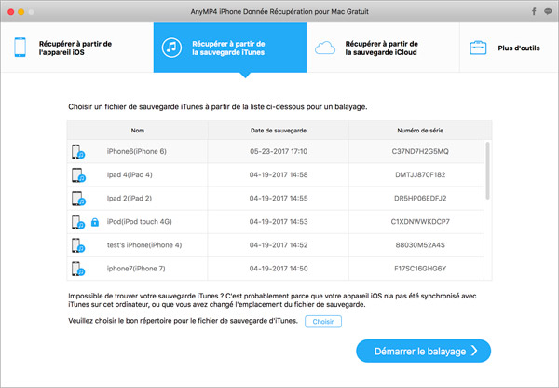Image resolution: width=559 pixels, height=388 pixels.
Task: Click the date 04-19-2017 14:53
Action: click(x=279, y=222)
